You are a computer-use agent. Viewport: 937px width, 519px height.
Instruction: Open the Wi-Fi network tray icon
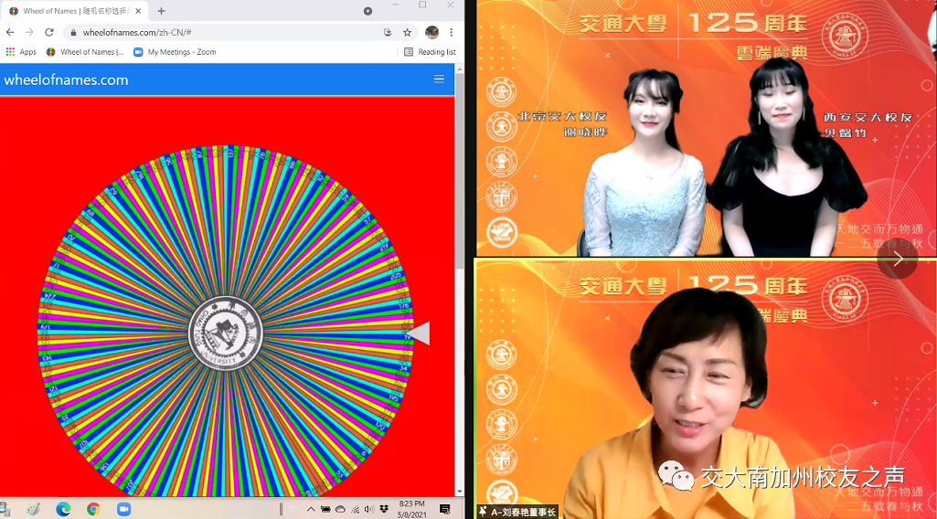pos(356,510)
